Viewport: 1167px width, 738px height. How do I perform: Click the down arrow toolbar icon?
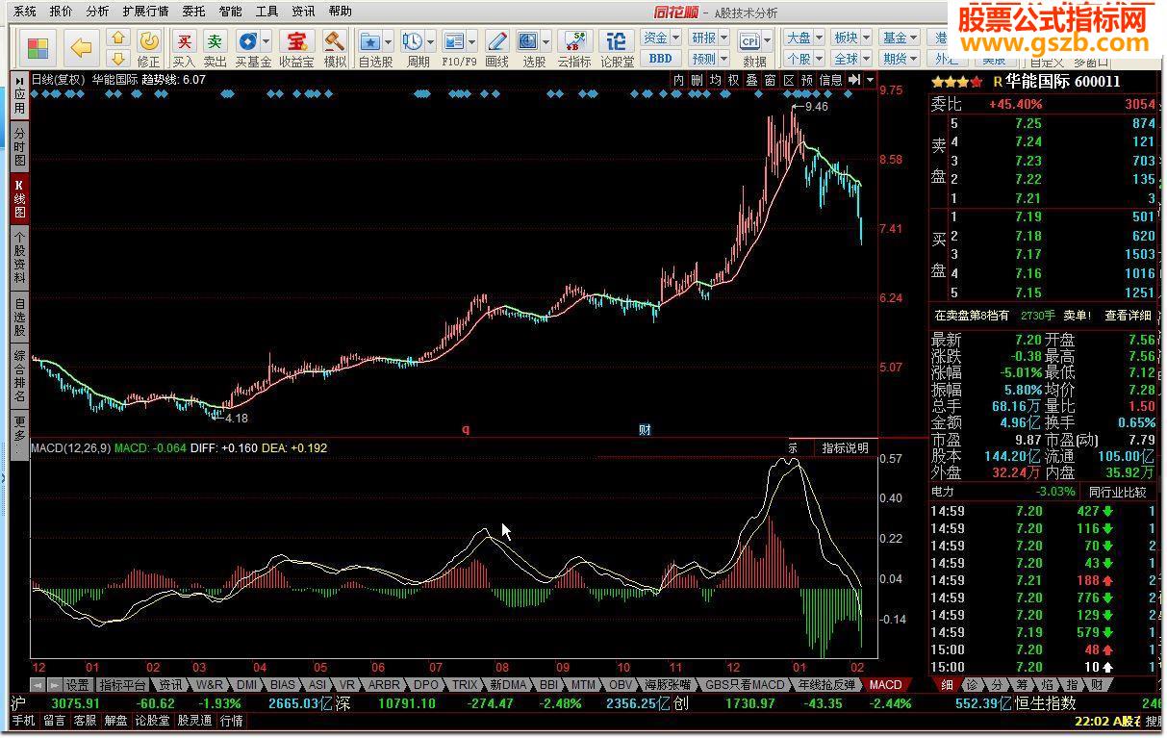point(118,58)
